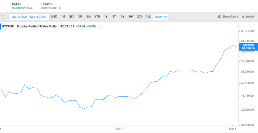Click the SHARE button
This screenshot has height=133, width=258.
[x=248, y=17]
